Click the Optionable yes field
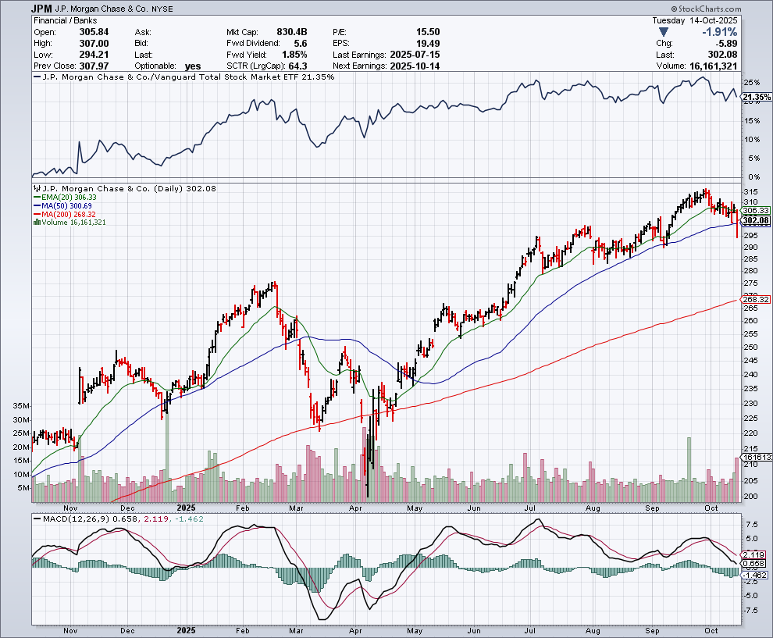This screenshot has height=638, width=773. coord(191,66)
